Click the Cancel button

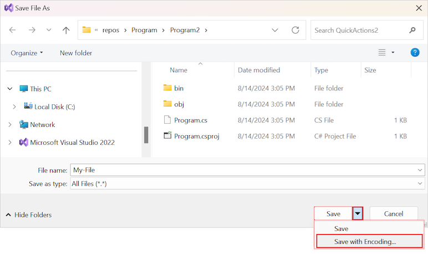[394, 214]
